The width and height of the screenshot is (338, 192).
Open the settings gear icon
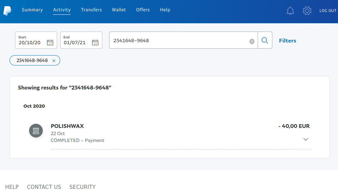click(x=307, y=11)
